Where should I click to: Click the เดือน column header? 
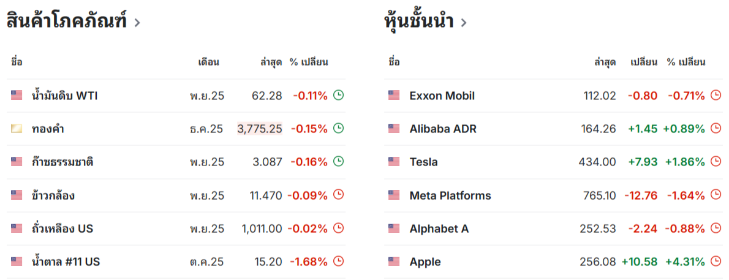point(209,62)
